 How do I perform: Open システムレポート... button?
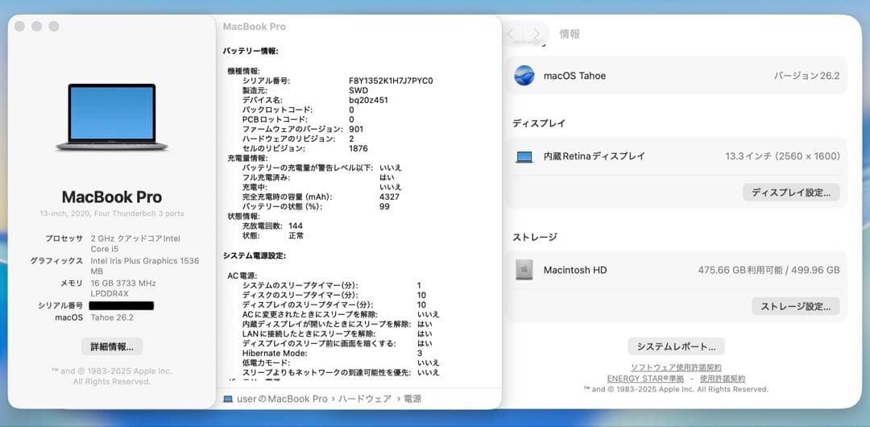click(x=677, y=346)
